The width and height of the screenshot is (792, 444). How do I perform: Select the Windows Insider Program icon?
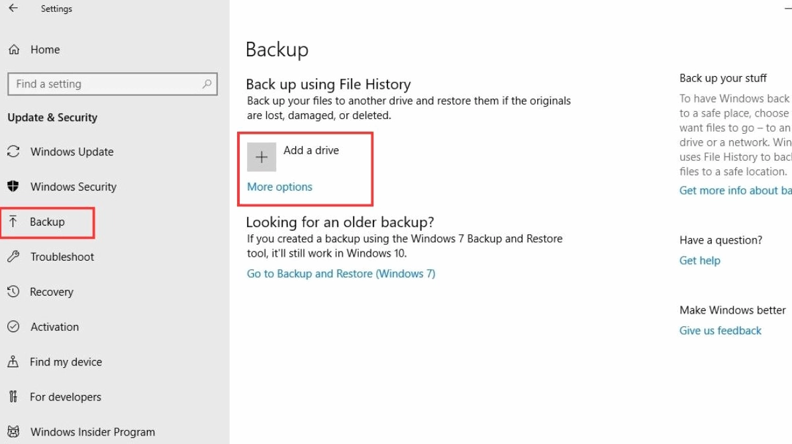14,431
